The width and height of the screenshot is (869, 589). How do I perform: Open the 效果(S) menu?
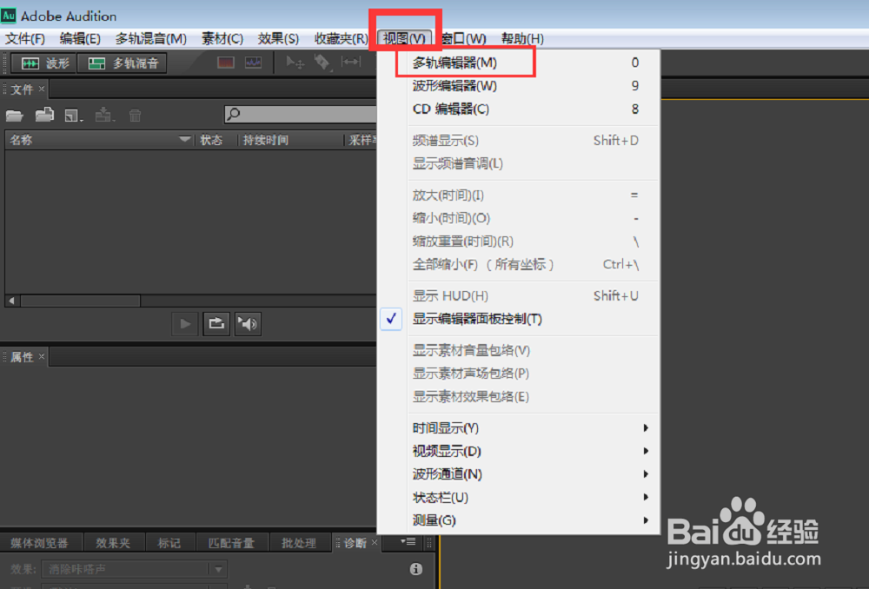click(278, 39)
